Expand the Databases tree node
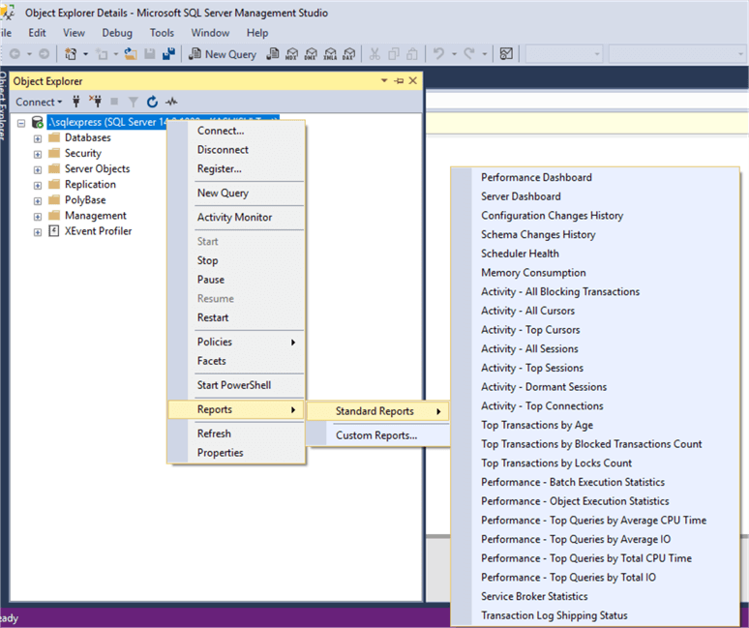 pyautogui.click(x=38, y=138)
